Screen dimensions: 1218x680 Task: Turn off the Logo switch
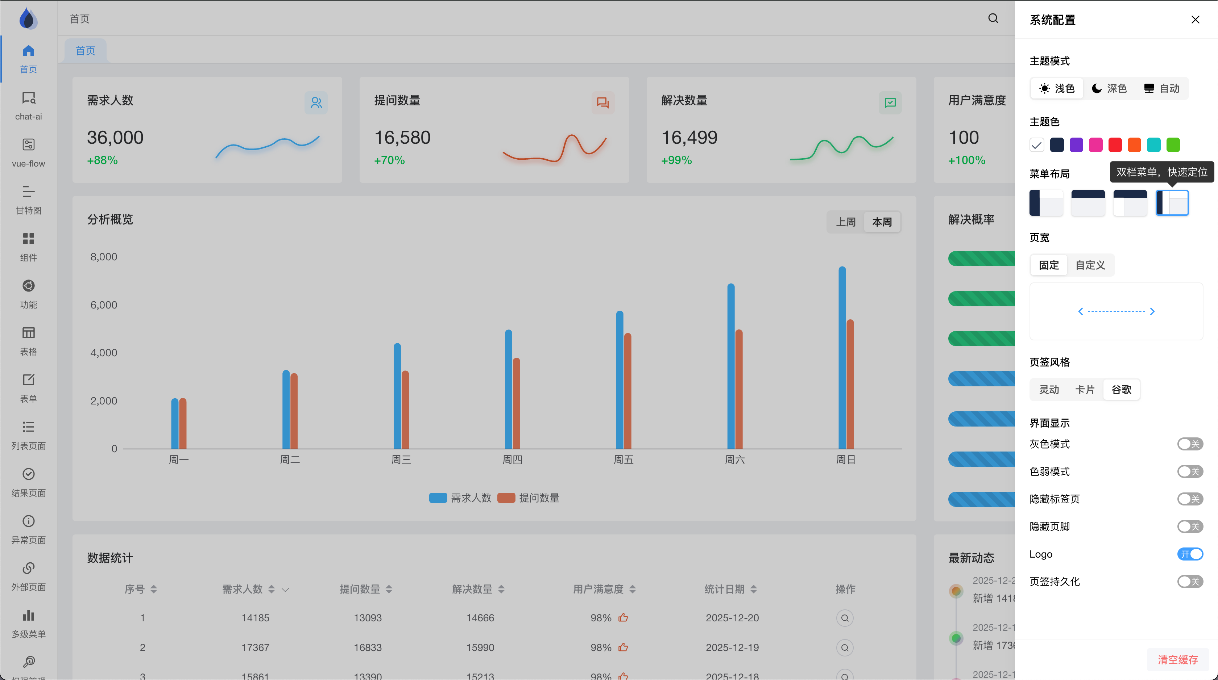[x=1190, y=554]
